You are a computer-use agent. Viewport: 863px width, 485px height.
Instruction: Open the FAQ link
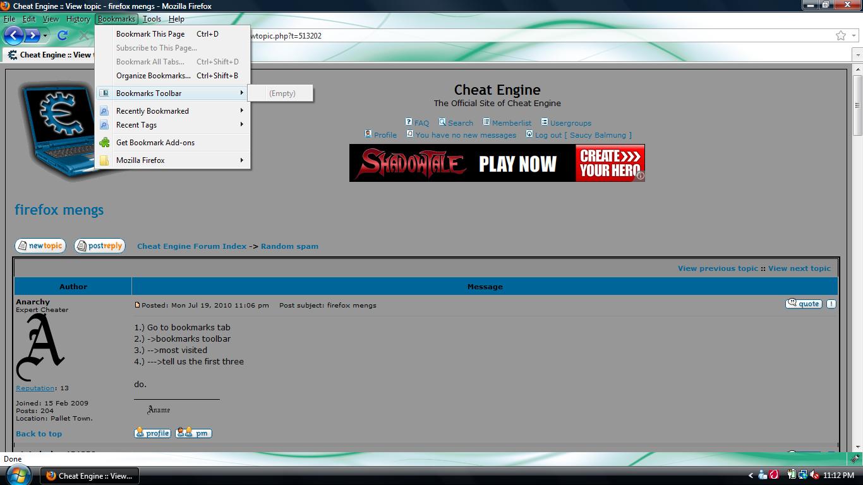point(421,123)
